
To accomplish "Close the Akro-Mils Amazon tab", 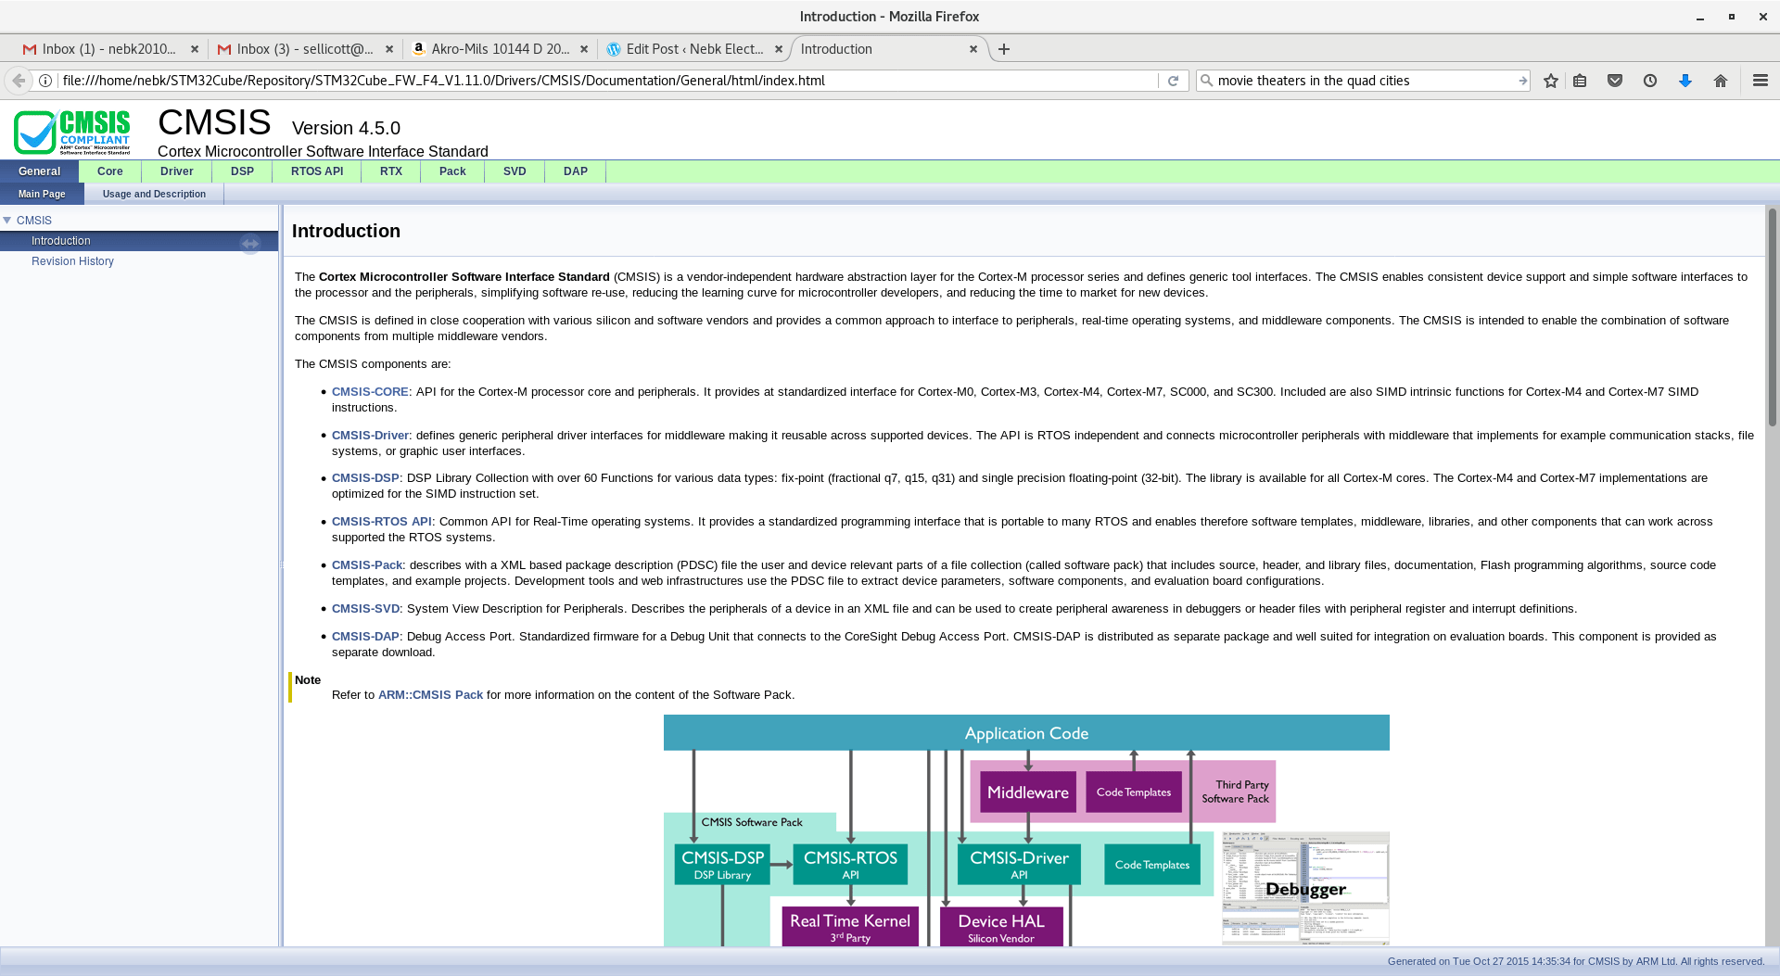I will click(584, 49).
